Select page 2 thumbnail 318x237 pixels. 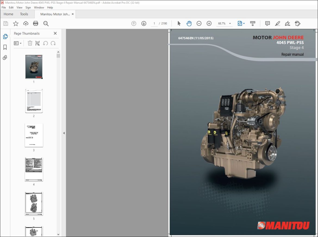point(34,101)
